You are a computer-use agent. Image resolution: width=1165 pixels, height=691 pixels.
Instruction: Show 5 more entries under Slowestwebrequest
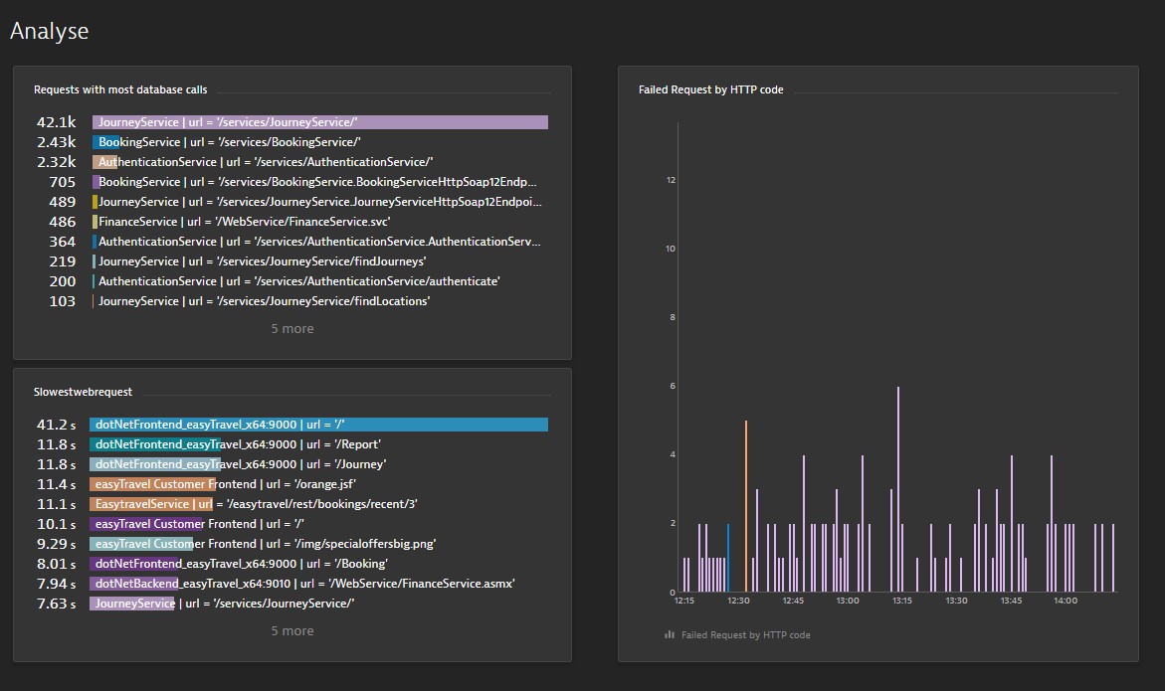(x=291, y=631)
